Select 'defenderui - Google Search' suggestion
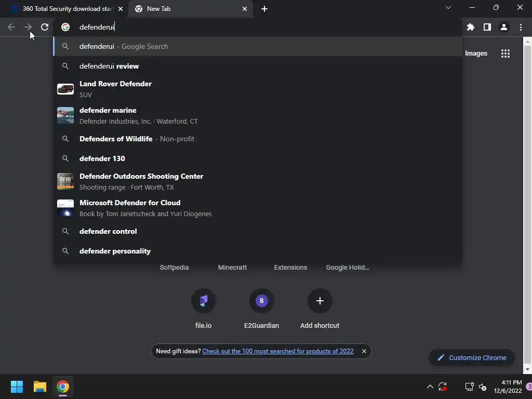 pos(258,46)
